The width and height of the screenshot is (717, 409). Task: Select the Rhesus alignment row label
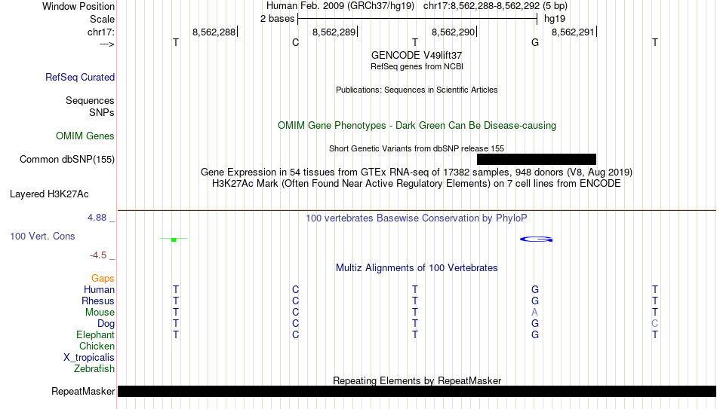(x=98, y=301)
